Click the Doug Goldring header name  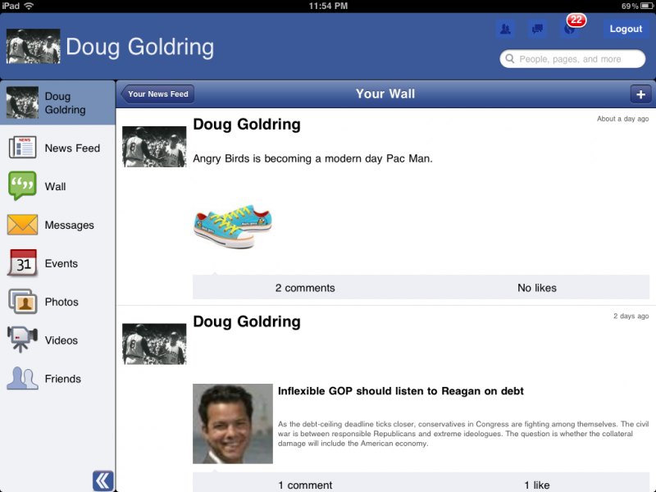(x=139, y=47)
